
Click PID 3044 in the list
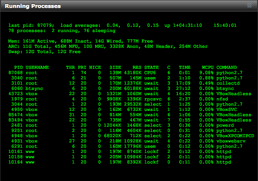point(17,104)
